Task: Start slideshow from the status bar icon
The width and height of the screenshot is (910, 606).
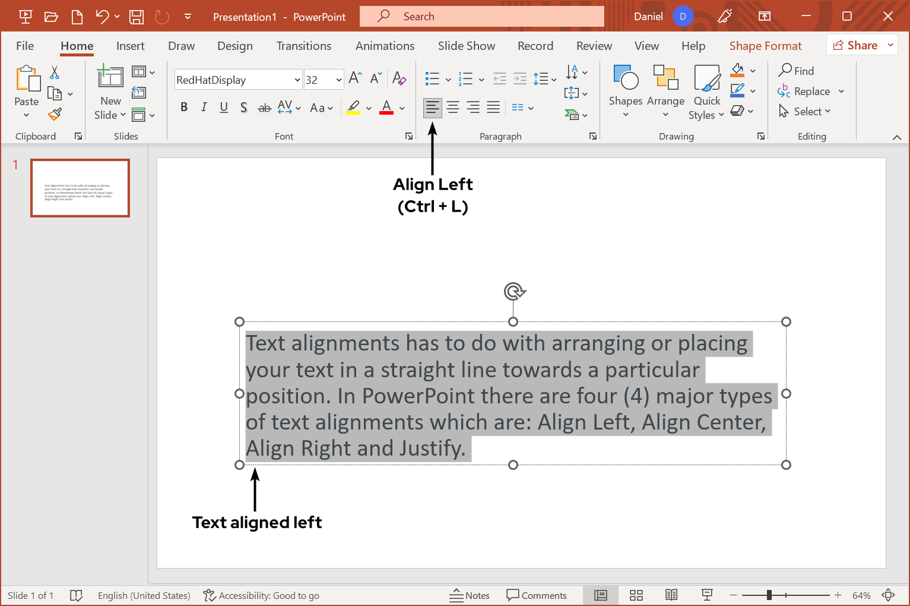Action: pos(707,595)
